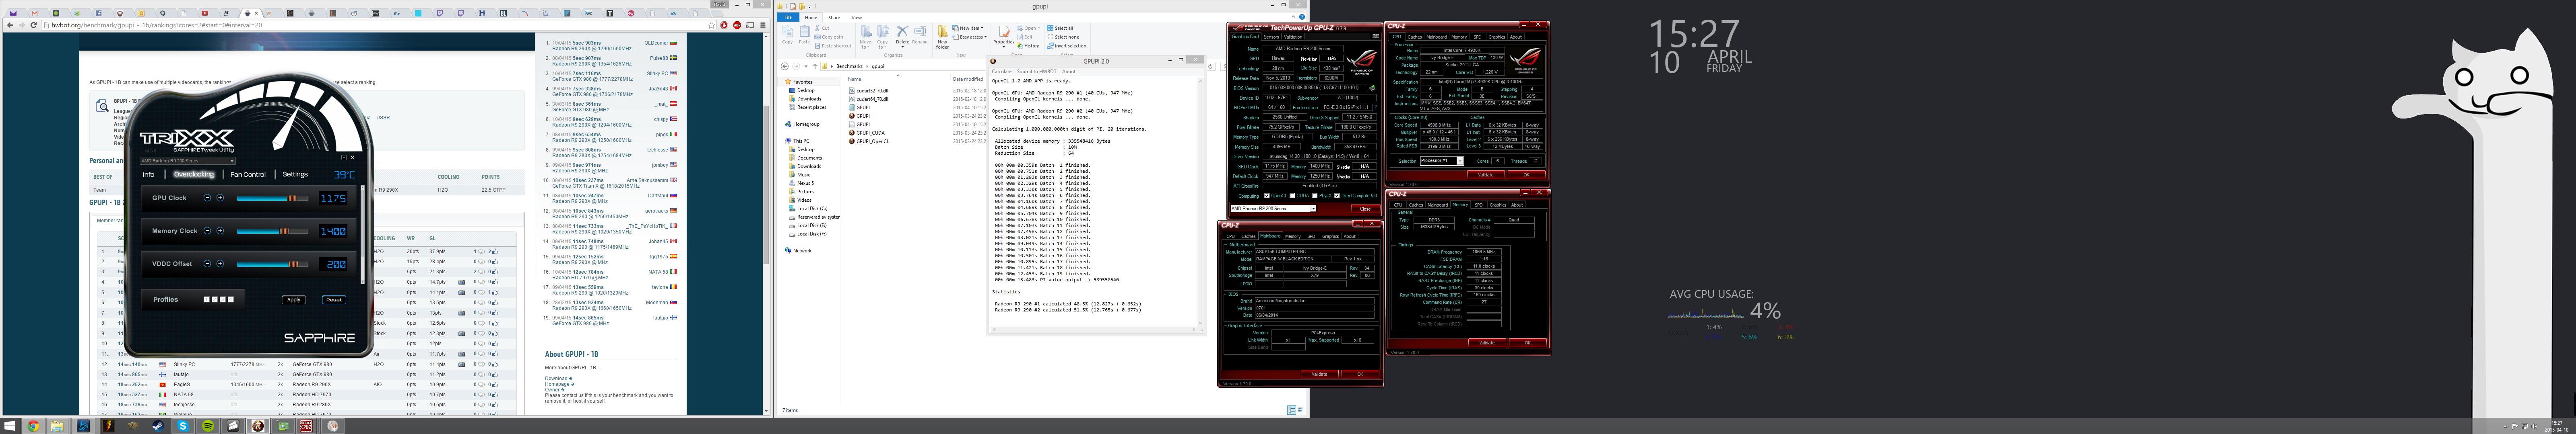
Task: Click the Delete icon in Explorer ribbon
Action: (x=902, y=36)
